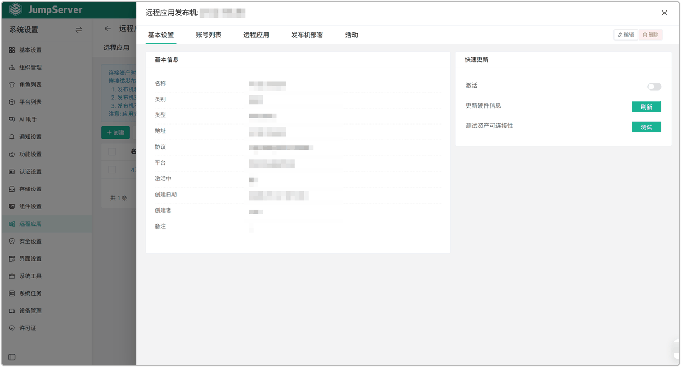Click the 基本信息 card heading

point(166,59)
